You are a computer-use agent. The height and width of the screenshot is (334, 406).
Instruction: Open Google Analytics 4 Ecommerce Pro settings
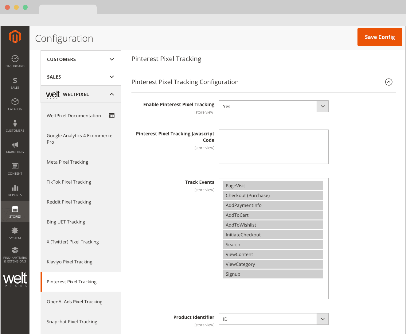tap(80, 139)
